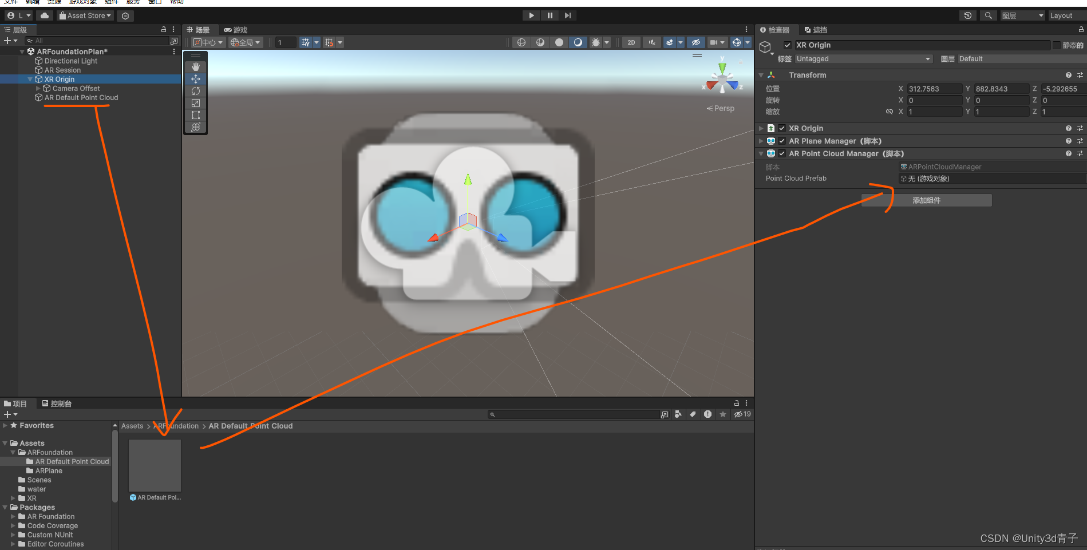Screen dimensions: 1087x550
Task: Open the Layers dropdown
Action: [1023, 15]
